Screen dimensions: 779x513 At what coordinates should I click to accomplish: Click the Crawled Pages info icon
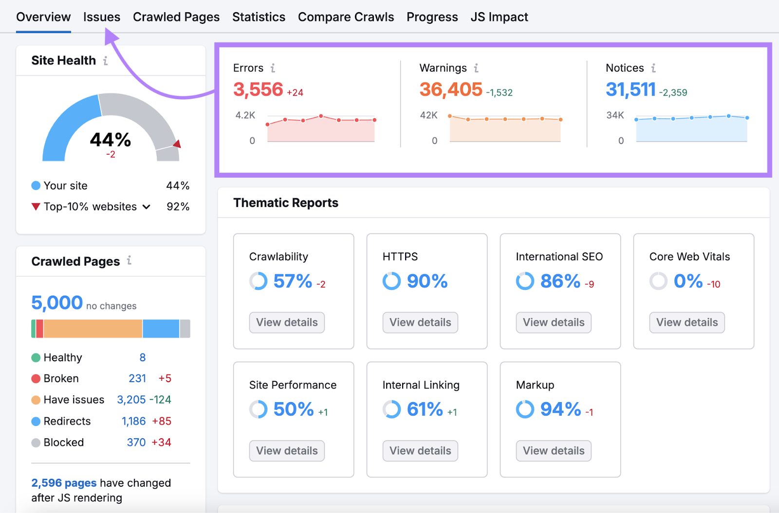tap(129, 261)
